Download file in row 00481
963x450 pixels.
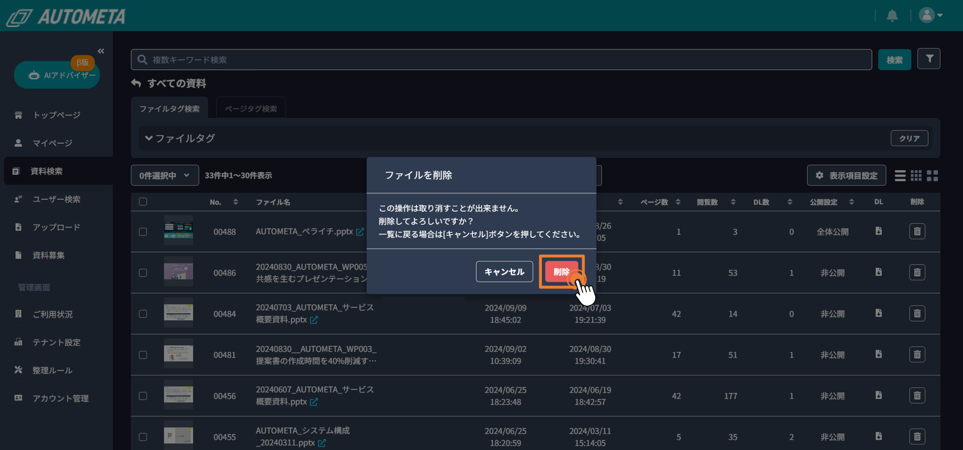878,354
